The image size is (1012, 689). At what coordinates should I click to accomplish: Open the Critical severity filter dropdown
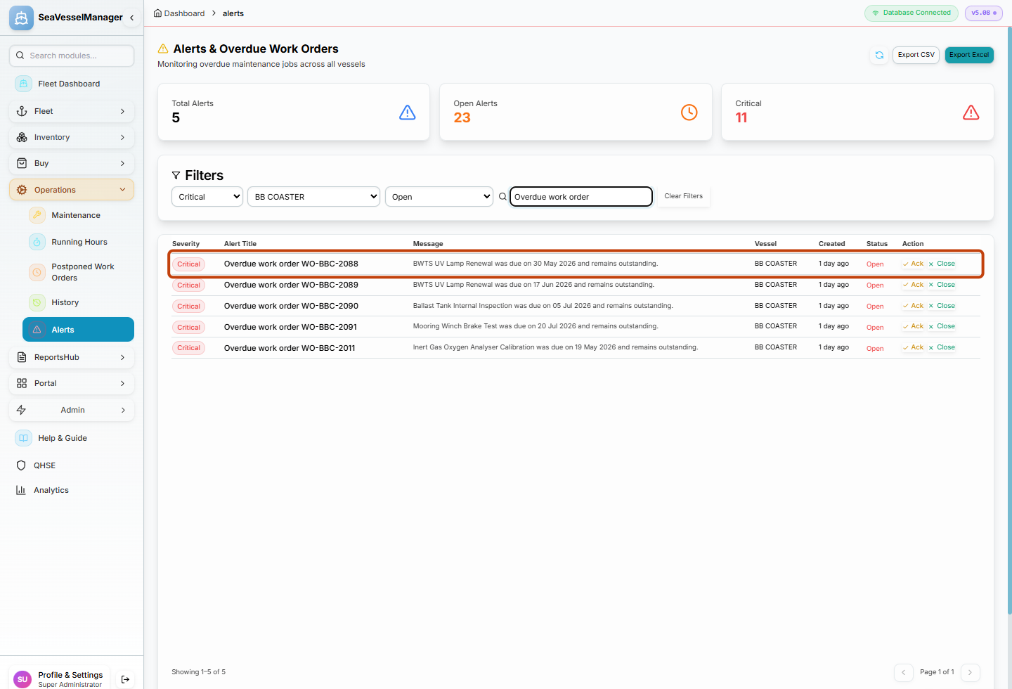(207, 197)
